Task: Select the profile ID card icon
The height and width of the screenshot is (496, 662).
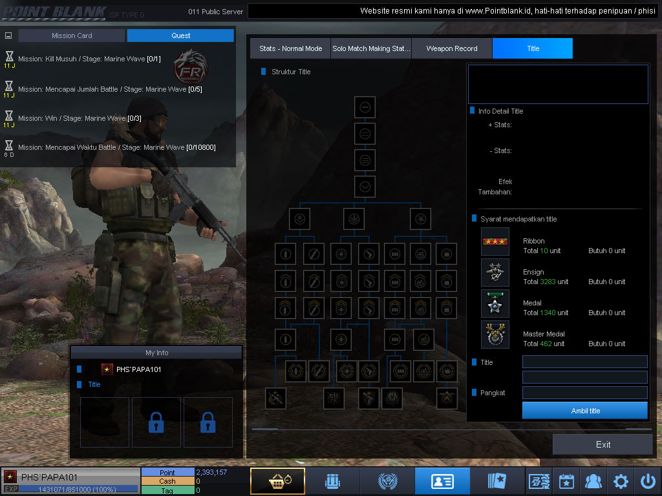Action: tap(442, 481)
